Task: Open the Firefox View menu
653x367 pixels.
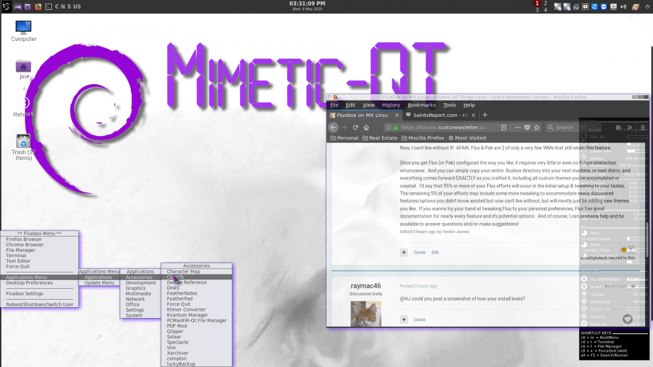Action: pyautogui.click(x=369, y=105)
